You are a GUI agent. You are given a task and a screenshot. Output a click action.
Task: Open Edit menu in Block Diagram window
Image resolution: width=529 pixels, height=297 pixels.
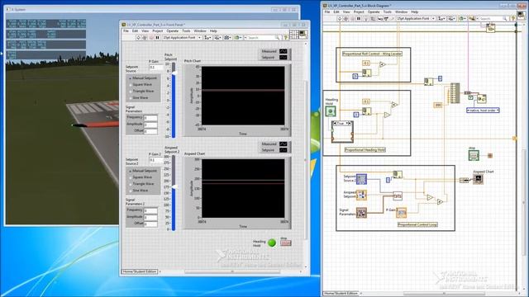(x=336, y=12)
